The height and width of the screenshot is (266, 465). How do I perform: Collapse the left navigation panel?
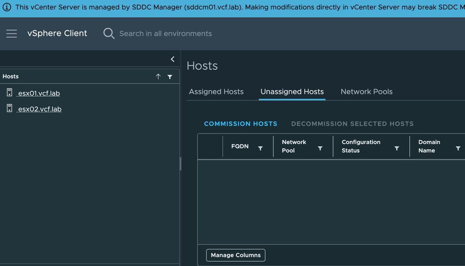point(173,59)
